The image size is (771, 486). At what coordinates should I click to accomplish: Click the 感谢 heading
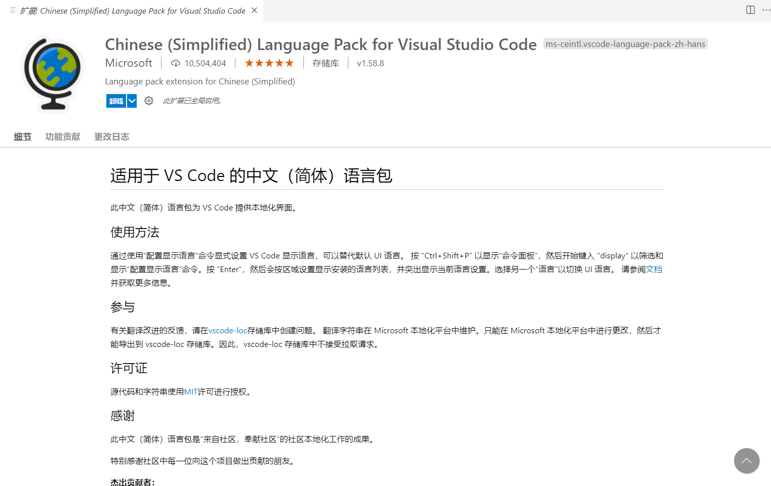point(123,416)
